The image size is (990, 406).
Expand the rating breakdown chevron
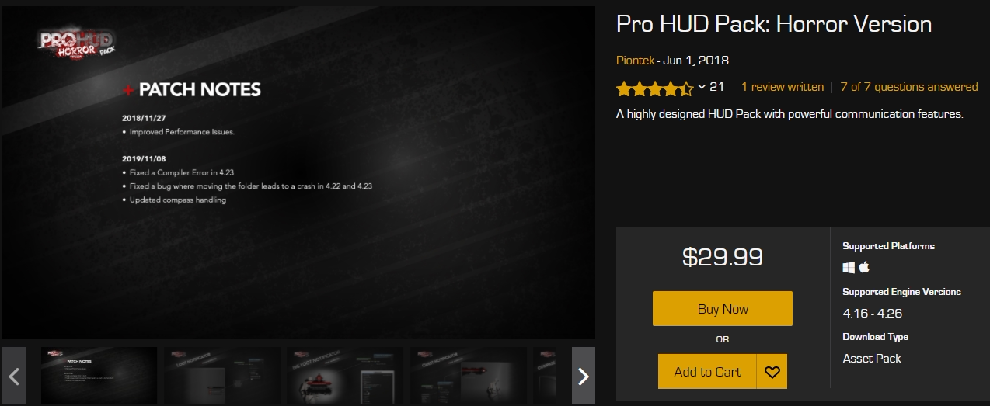click(702, 87)
